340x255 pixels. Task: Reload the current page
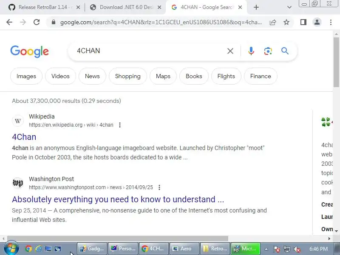(37, 22)
